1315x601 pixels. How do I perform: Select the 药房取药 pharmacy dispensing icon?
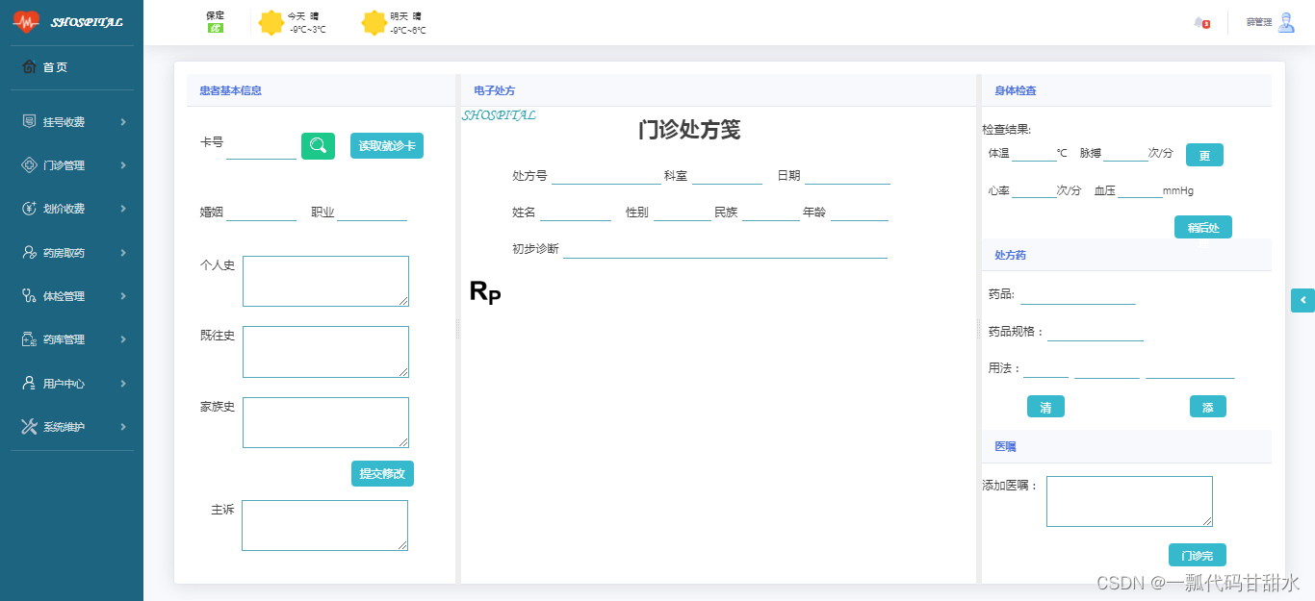click(x=29, y=252)
